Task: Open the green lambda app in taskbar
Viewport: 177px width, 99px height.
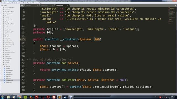Action: [25, 97]
